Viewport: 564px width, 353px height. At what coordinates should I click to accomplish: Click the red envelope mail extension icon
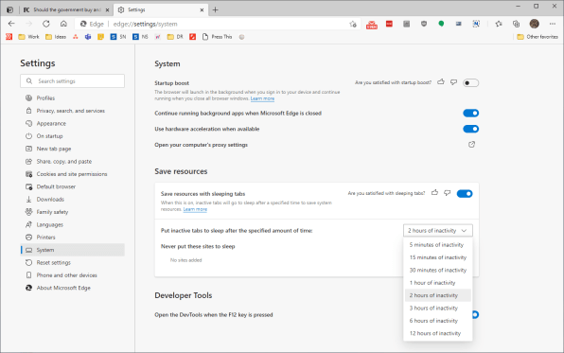pyautogui.click(x=372, y=25)
